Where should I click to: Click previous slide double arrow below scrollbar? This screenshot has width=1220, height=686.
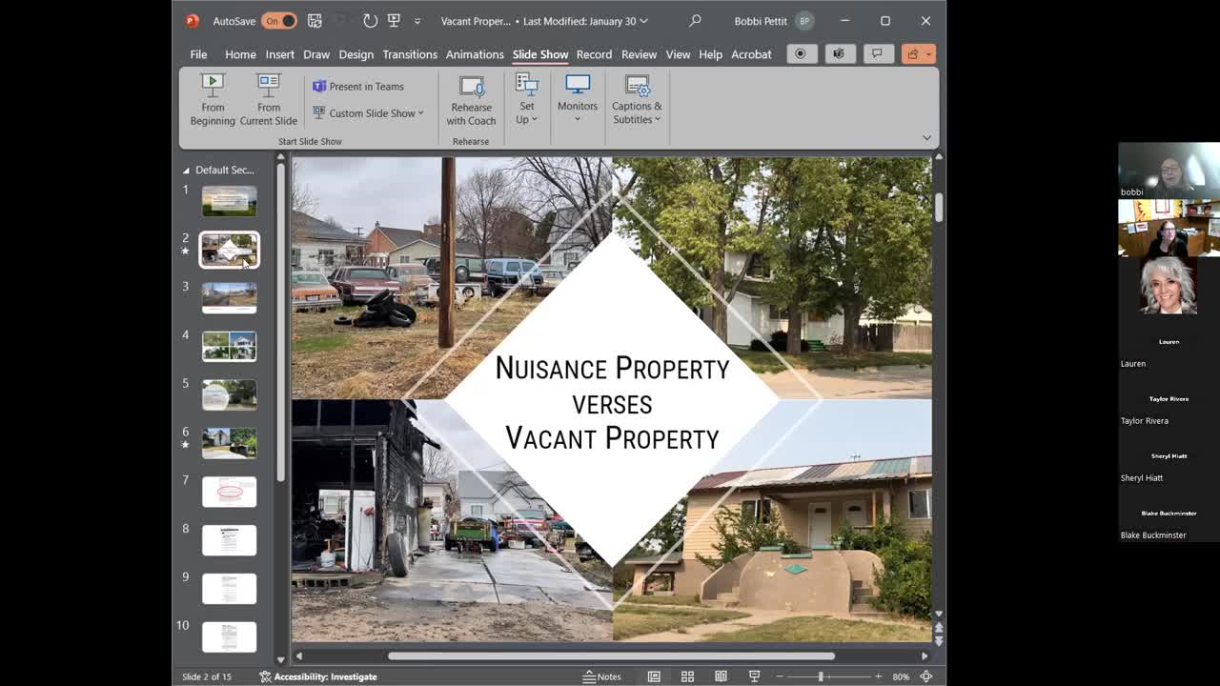coord(939,628)
